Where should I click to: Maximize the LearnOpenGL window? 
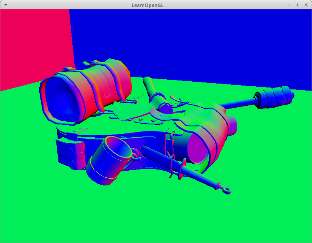[297, 5]
